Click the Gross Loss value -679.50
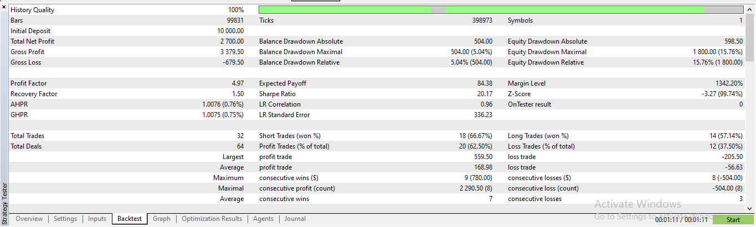The width and height of the screenshot is (756, 227). point(233,62)
